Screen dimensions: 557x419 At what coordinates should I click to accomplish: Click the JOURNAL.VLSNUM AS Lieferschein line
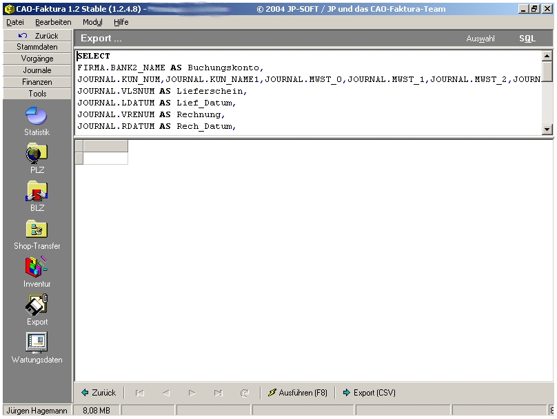tap(162, 91)
